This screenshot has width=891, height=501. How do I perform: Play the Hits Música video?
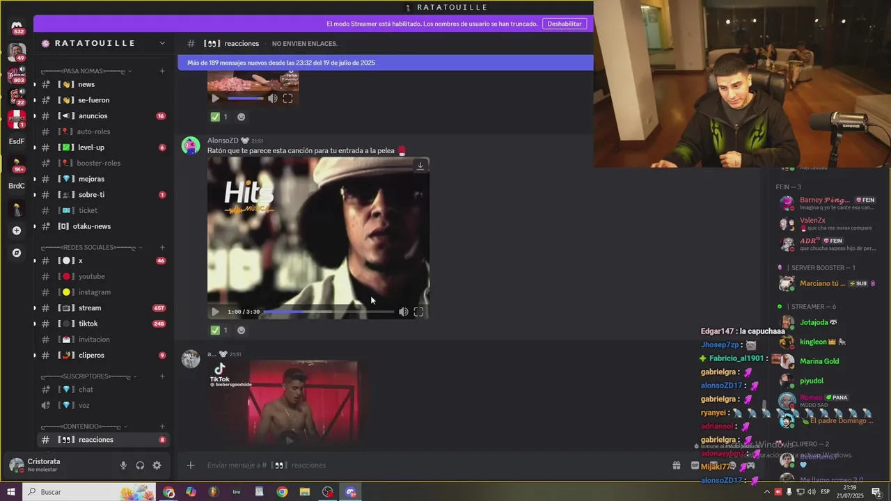[215, 312]
